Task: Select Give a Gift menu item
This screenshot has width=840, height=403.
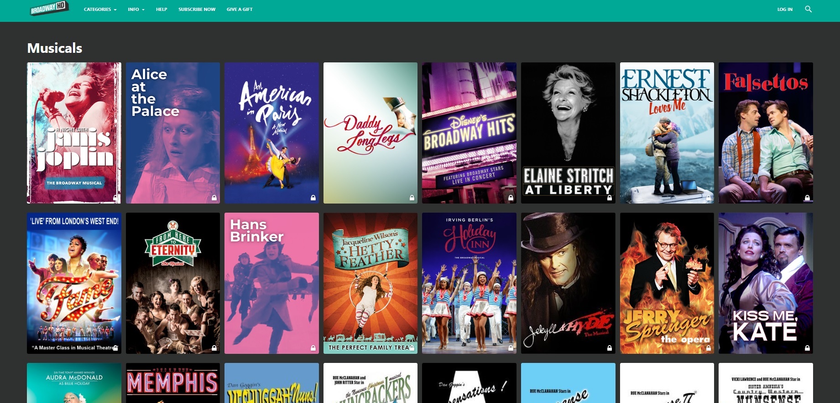Action: click(x=240, y=9)
